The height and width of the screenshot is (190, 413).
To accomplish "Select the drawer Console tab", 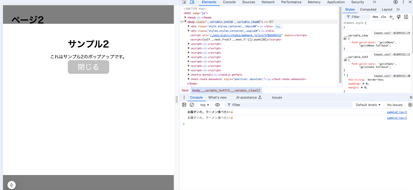I will tap(196, 97).
